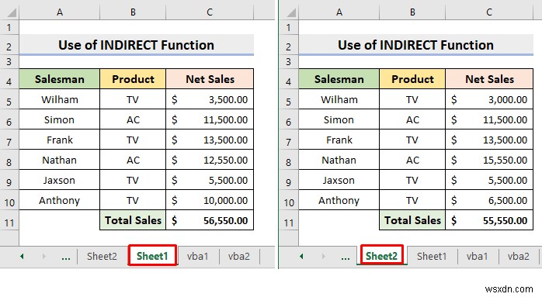Select Sheet2 tab in right window
Viewport: 542px width, 297px height.
381,256
